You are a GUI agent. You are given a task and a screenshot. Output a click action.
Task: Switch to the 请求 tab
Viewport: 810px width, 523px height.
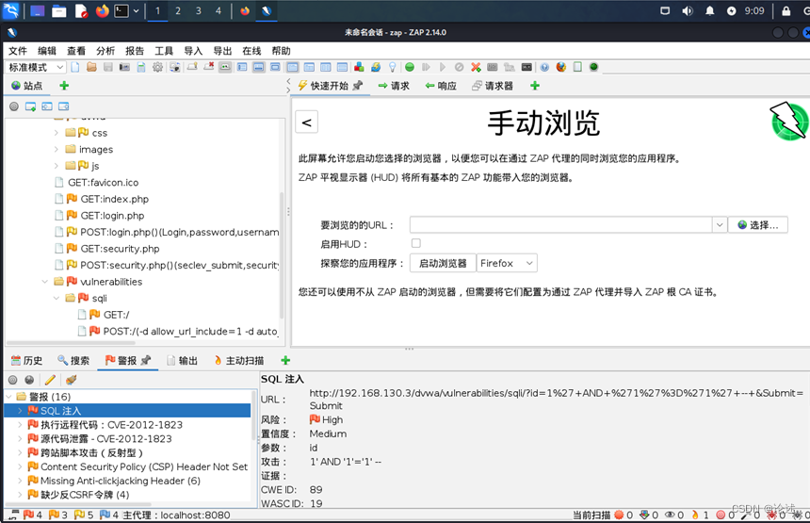coord(394,86)
